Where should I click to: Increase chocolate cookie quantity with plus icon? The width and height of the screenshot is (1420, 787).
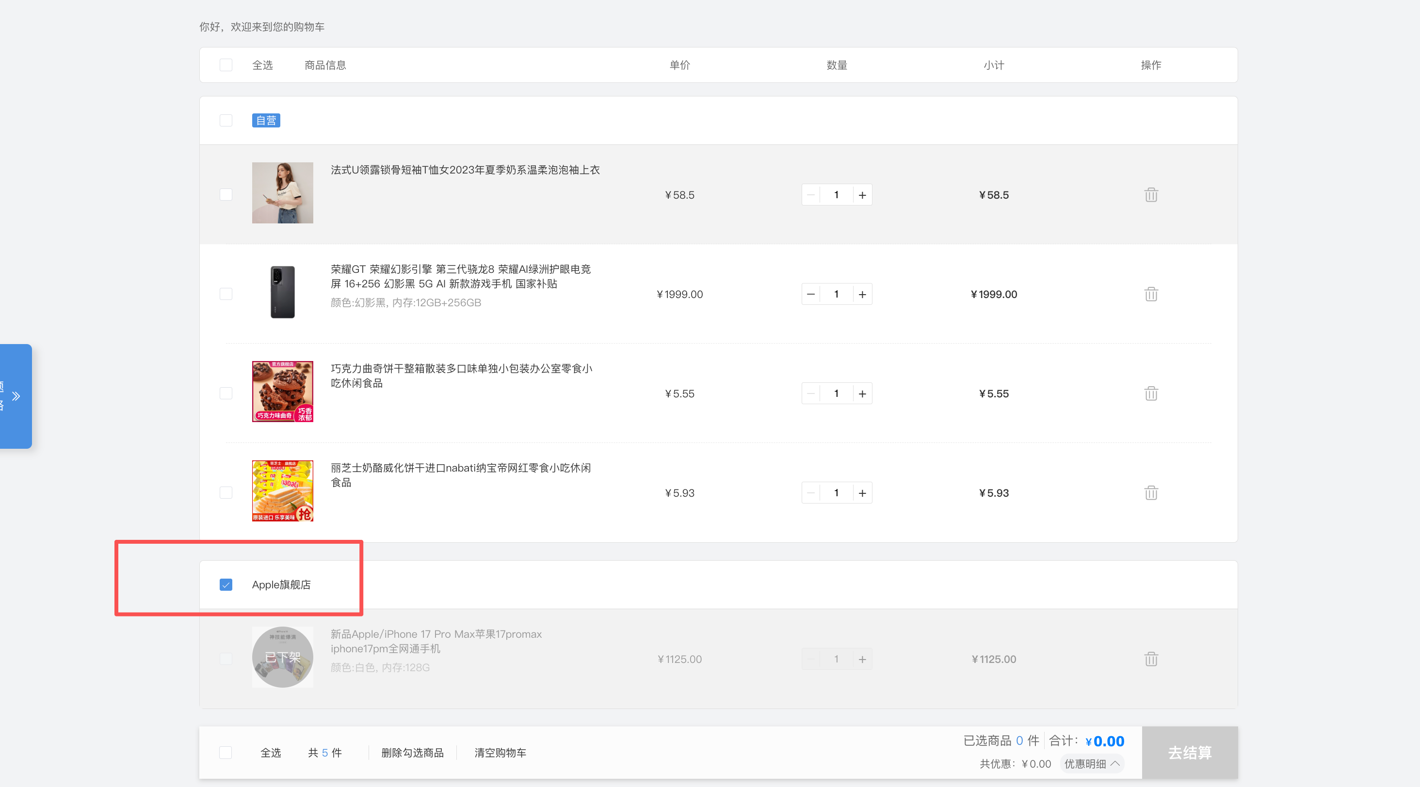[x=862, y=393]
